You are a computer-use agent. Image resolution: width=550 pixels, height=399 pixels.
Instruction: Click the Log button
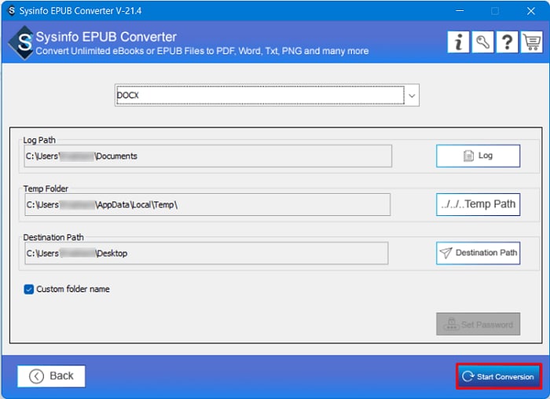pyautogui.click(x=478, y=156)
